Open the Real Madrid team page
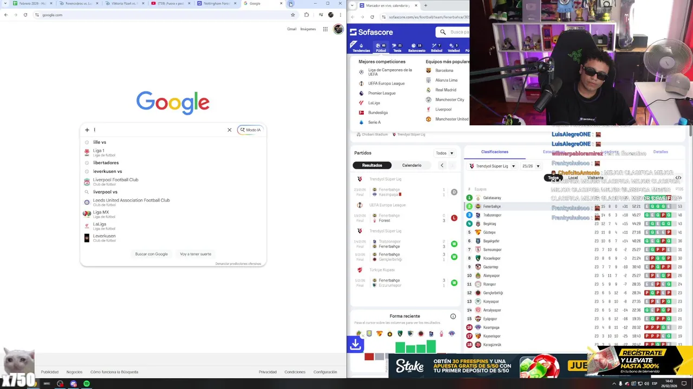 [441, 90]
